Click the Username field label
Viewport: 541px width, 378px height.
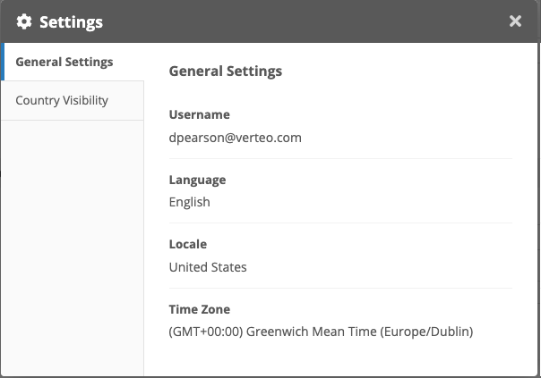(x=199, y=114)
